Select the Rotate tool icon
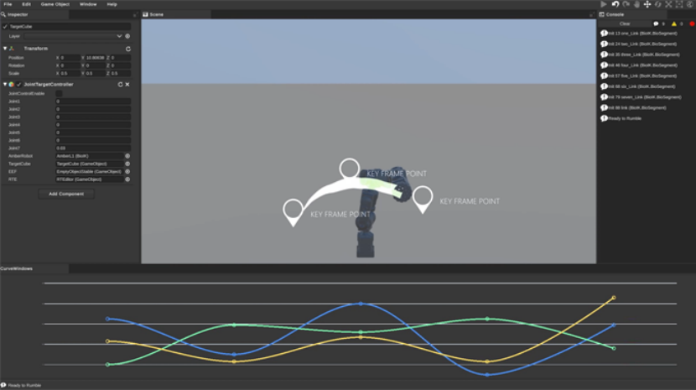Image resolution: width=696 pixels, height=390 pixels. (658, 4)
